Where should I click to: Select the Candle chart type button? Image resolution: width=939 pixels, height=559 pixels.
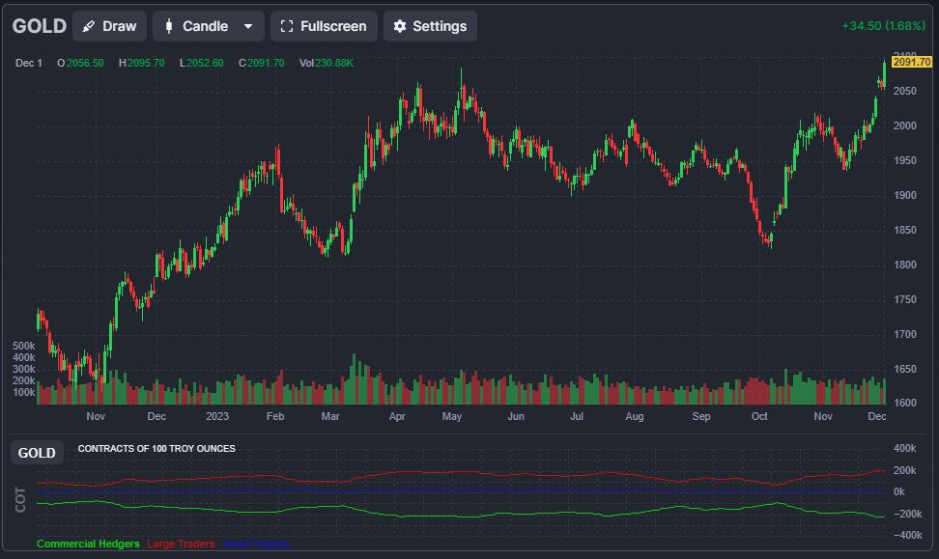194,26
